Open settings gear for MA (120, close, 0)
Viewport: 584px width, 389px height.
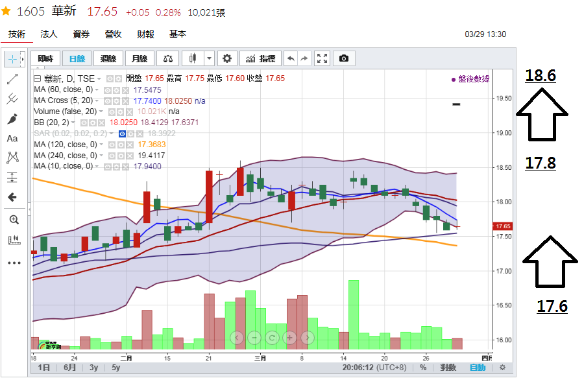pos(121,145)
